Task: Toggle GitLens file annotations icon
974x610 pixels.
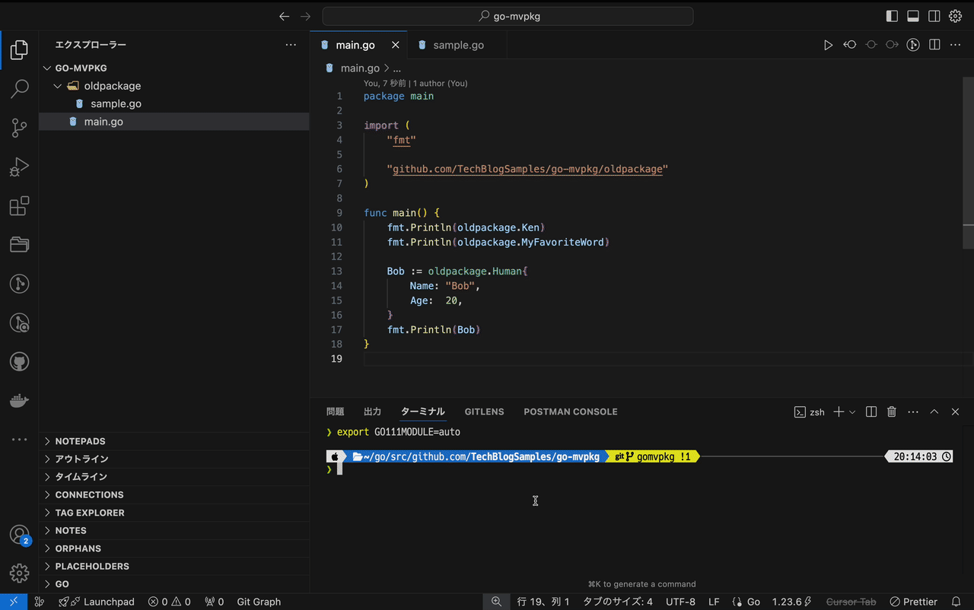Action: 913,45
